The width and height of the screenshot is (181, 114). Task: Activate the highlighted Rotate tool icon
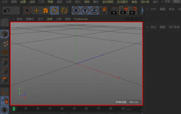[x=55, y=10]
